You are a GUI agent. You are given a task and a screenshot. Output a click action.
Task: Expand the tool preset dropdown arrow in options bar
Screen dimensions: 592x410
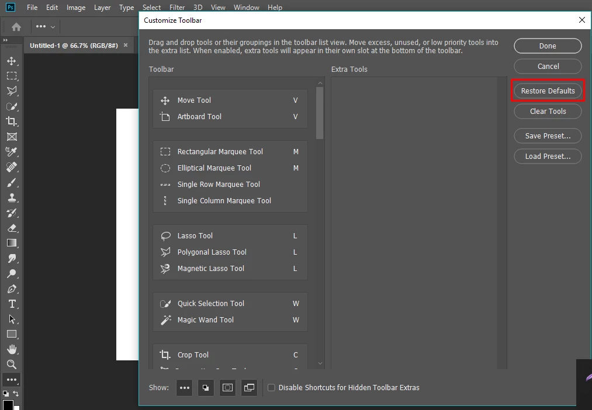coord(53,27)
